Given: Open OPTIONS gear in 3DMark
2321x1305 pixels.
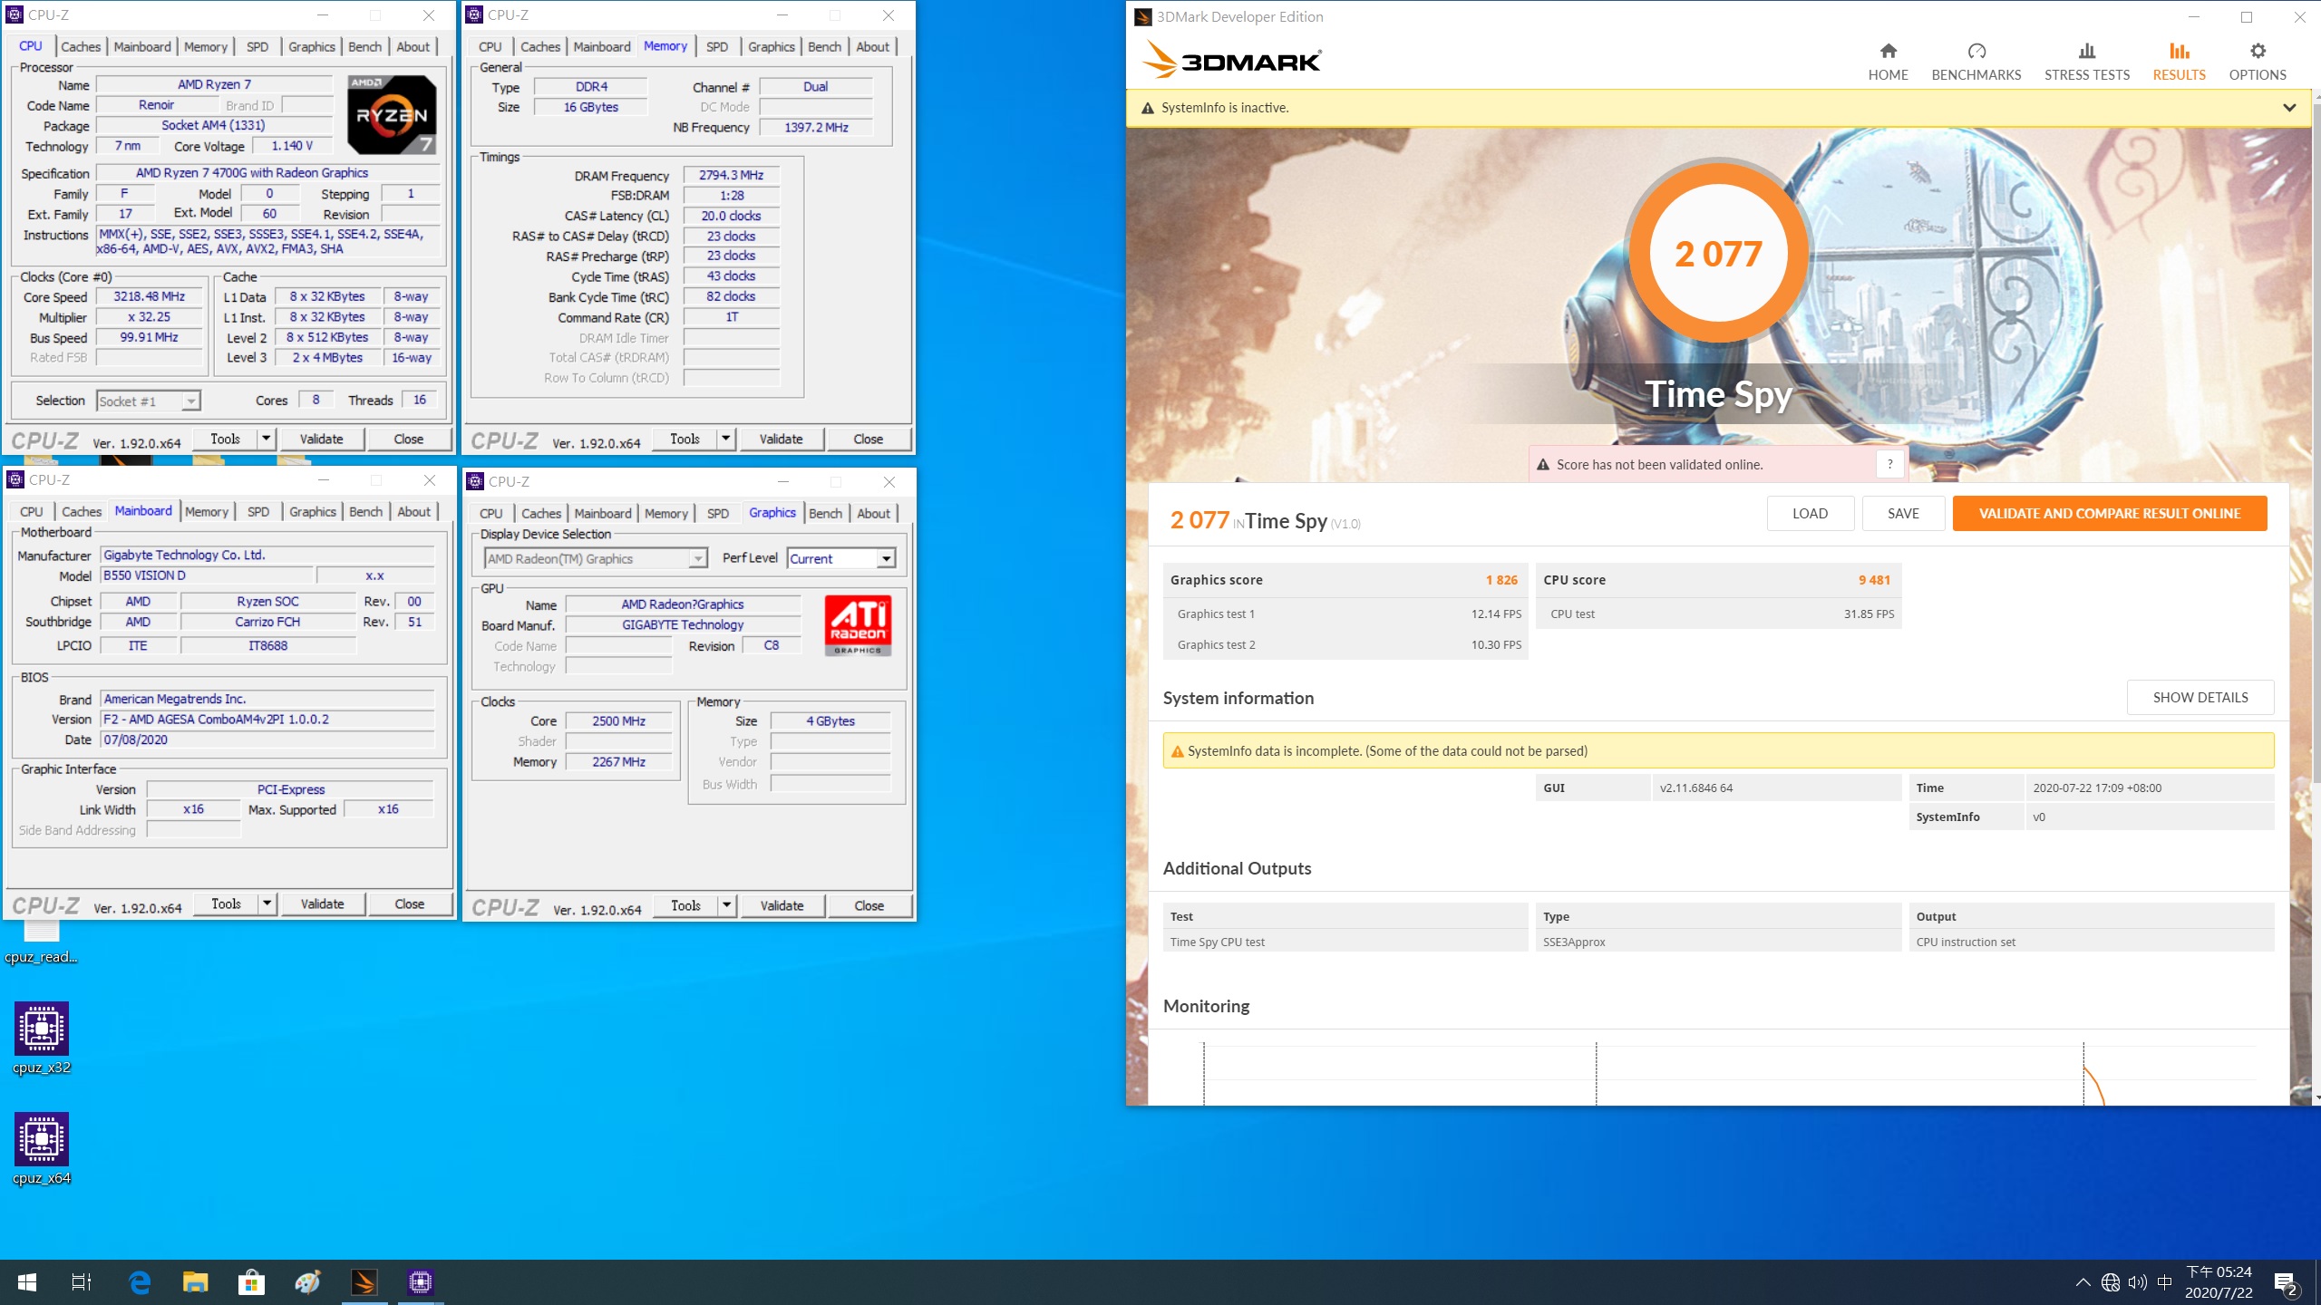Looking at the screenshot, I should click(2257, 61).
